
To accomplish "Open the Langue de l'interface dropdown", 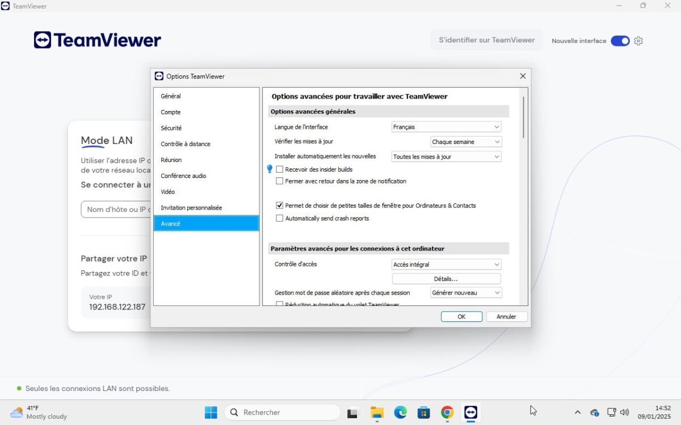I will point(446,126).
